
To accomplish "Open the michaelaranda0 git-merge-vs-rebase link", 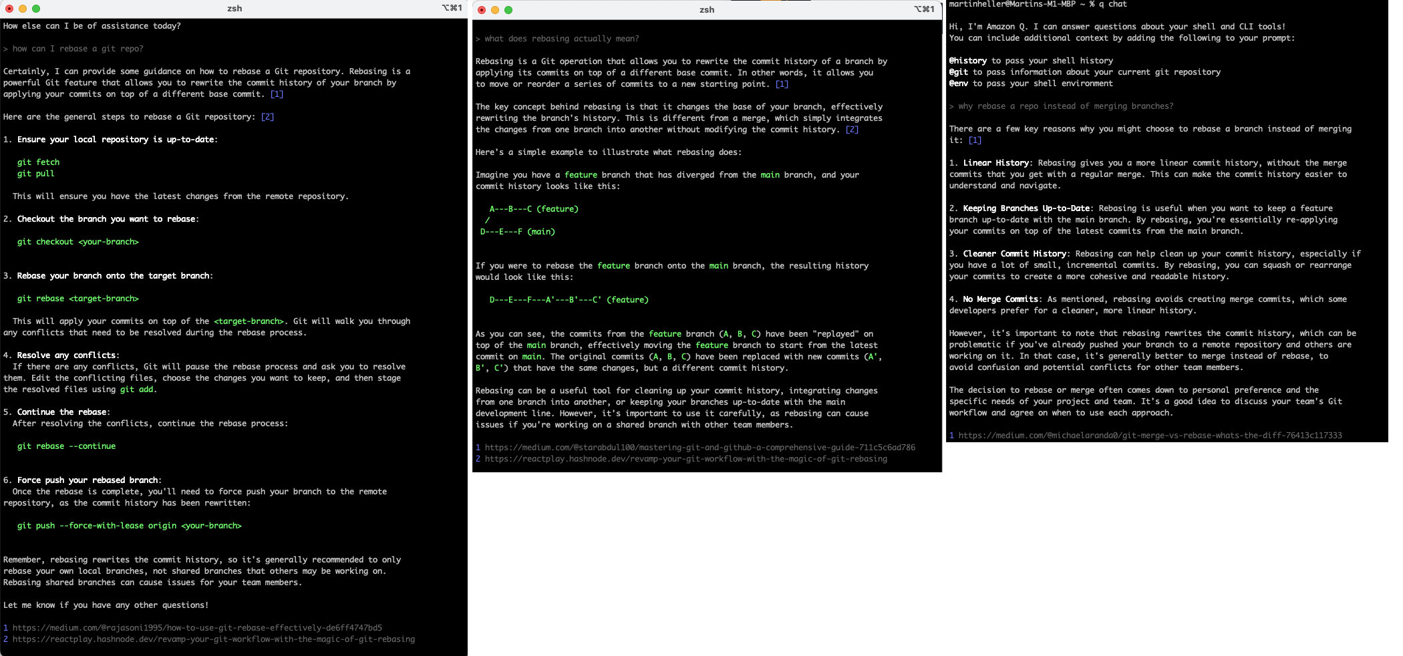I will [1150, 436].
